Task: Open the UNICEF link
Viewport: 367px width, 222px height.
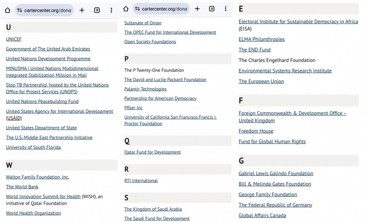Action: tap(14, 39)
